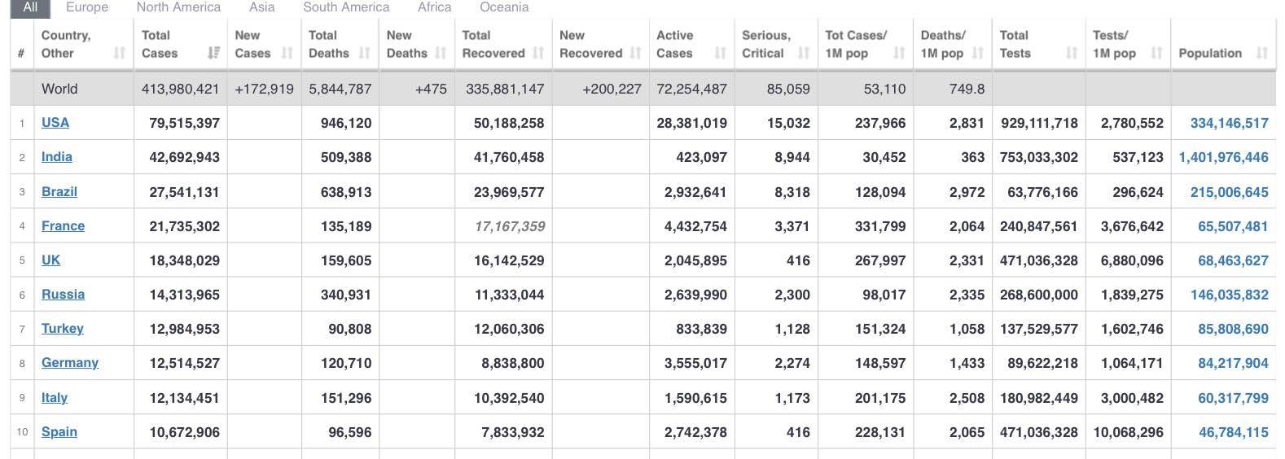Sort by Tests/1M pop arrow icon
Image resolution: width=1285 pixels, height=459 pixels.
click(x=1156, y=53)
